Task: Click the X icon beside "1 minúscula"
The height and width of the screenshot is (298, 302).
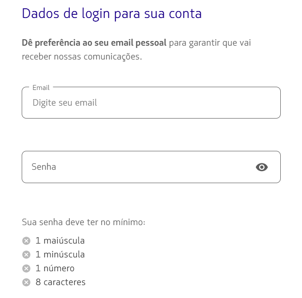Action: (26, 254)
